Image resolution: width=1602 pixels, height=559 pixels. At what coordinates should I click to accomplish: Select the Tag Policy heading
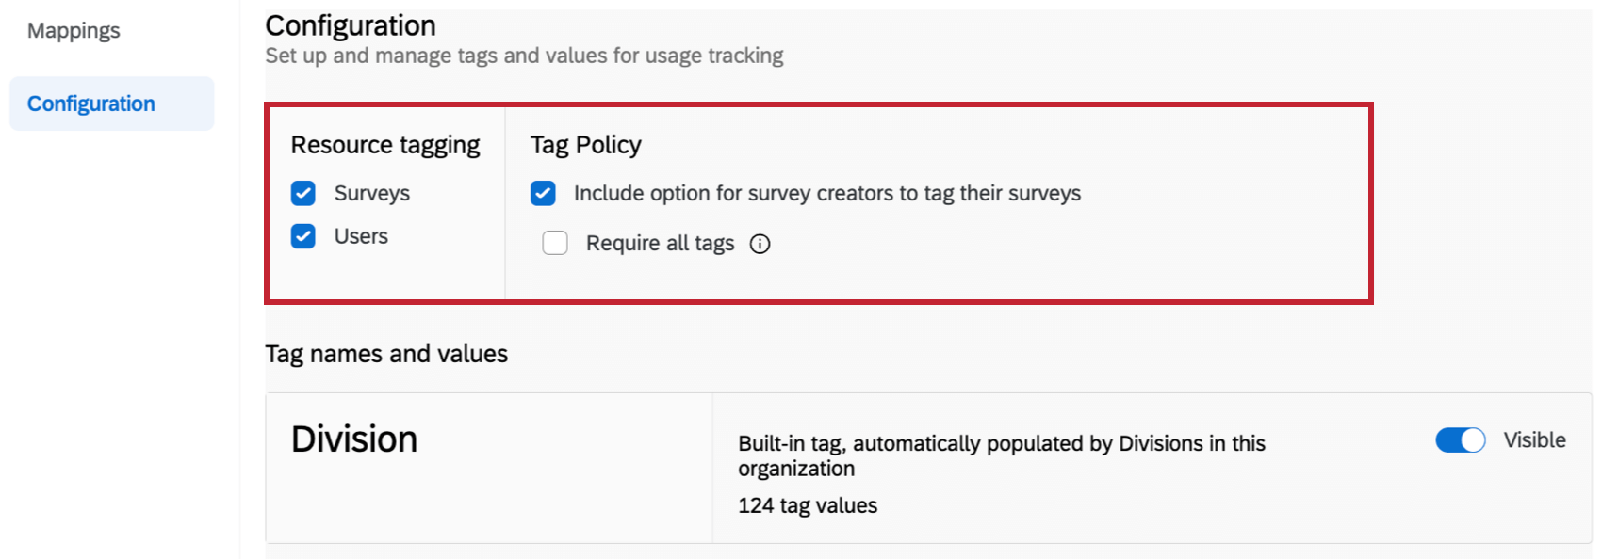click(585, 145)
